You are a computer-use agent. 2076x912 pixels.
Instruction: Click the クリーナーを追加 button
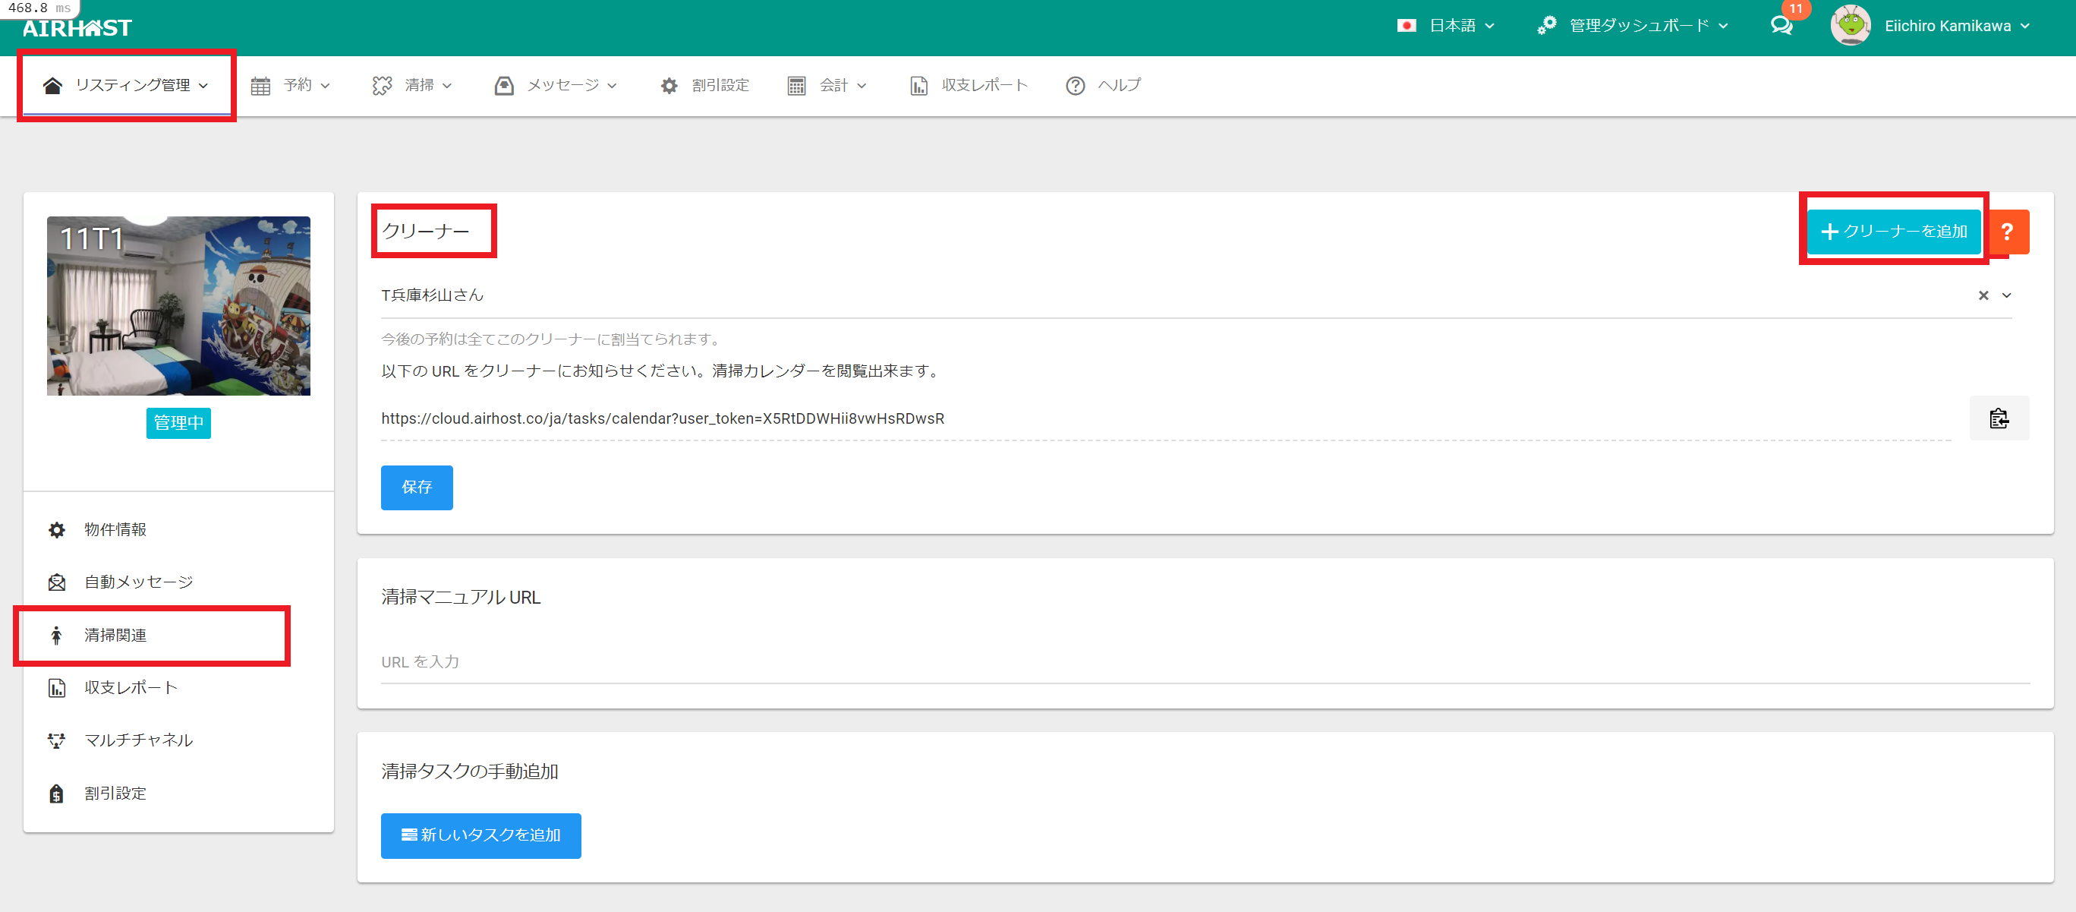[x=1893, y=232]
